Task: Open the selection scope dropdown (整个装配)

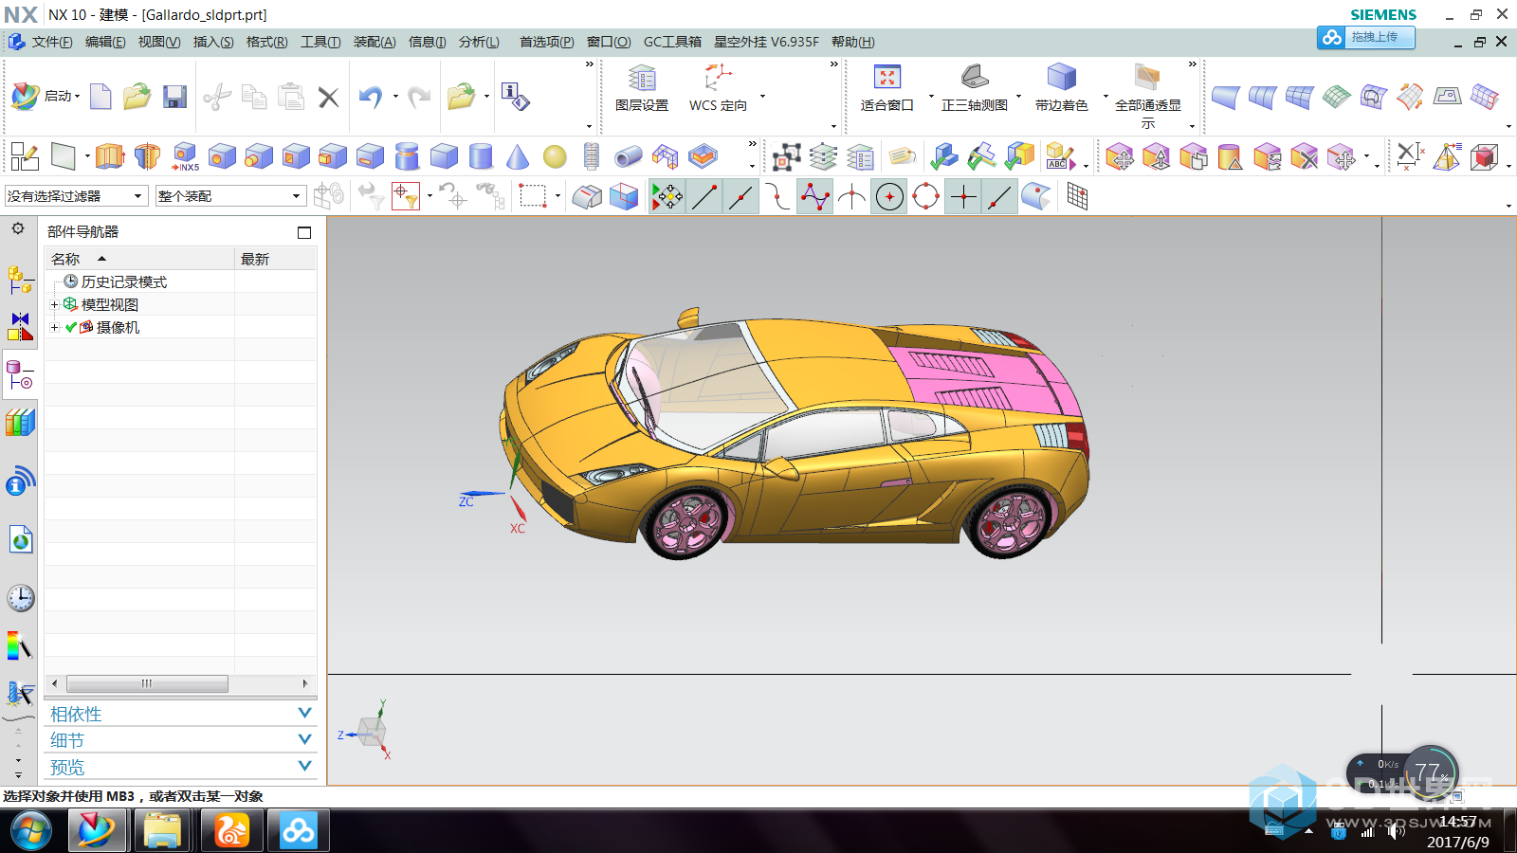Action: pyautogui.click(x=230, y=196)
